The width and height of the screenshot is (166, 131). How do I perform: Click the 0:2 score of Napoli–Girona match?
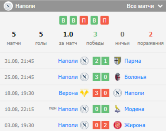click(101, 125)
